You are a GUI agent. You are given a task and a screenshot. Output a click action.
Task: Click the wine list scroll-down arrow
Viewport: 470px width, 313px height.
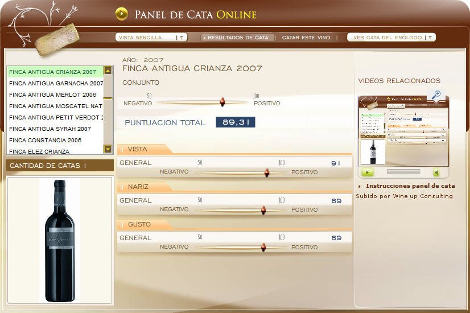(x=108, y=149)
